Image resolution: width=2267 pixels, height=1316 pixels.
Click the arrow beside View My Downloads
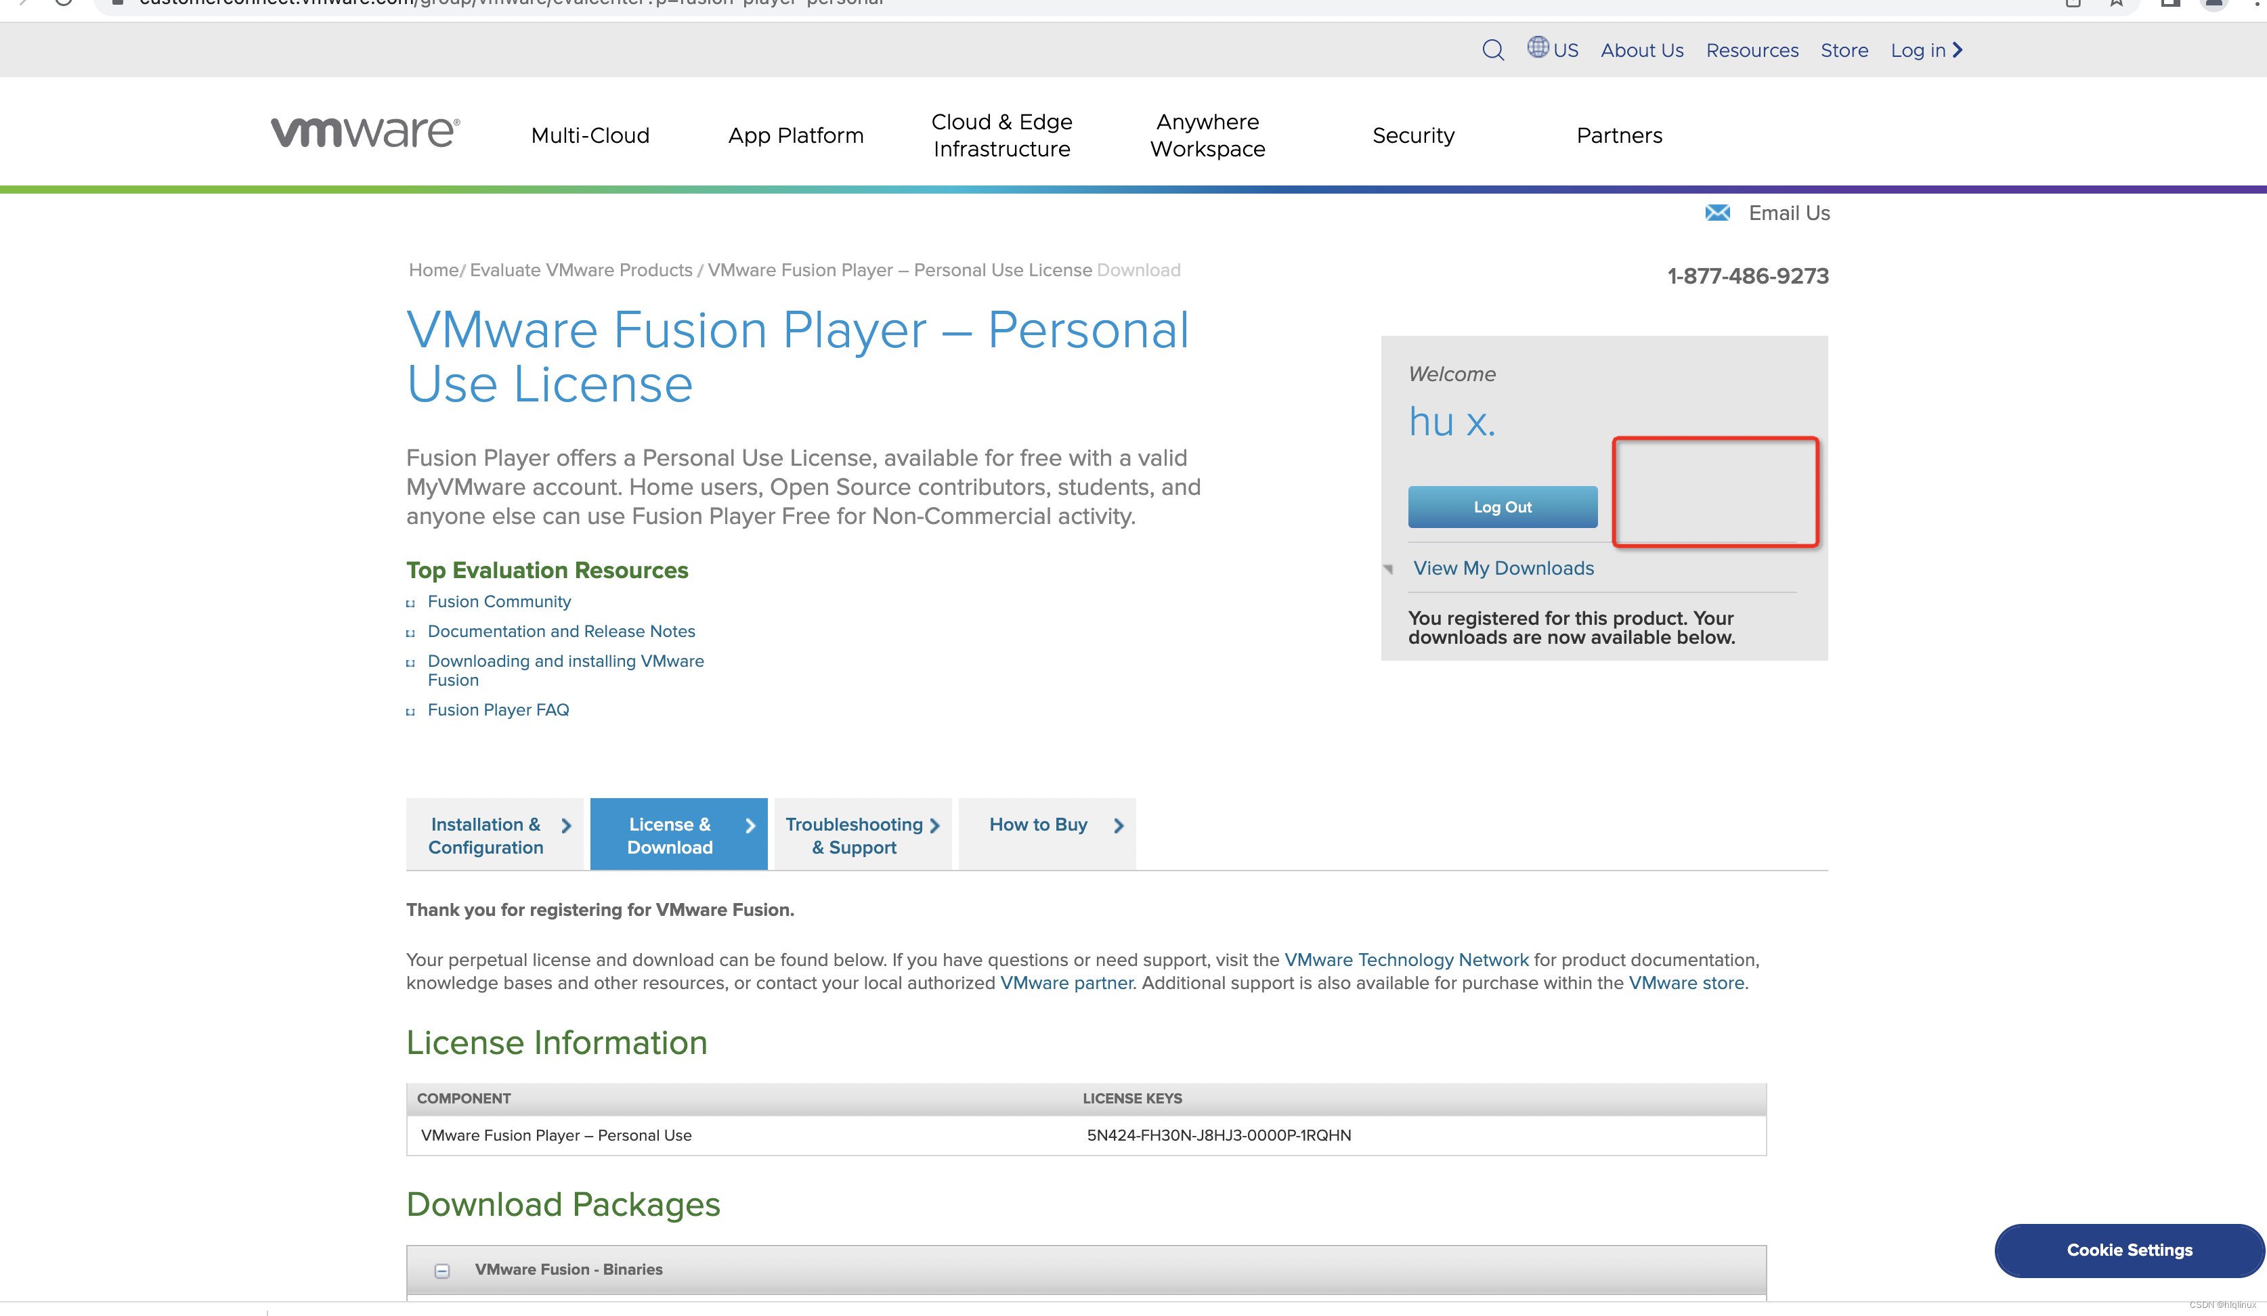1388,569
